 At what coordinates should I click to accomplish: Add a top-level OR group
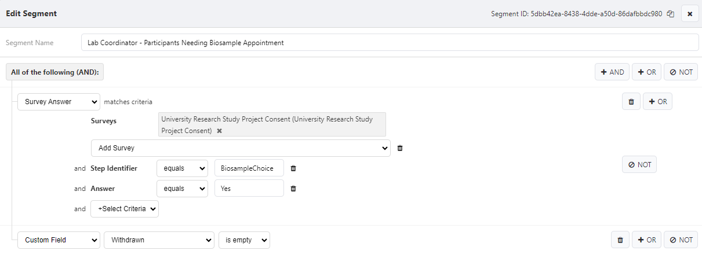click(646, 72)
